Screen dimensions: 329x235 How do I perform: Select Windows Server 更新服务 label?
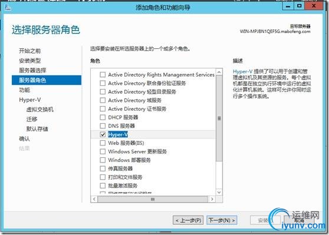[137, 151]
